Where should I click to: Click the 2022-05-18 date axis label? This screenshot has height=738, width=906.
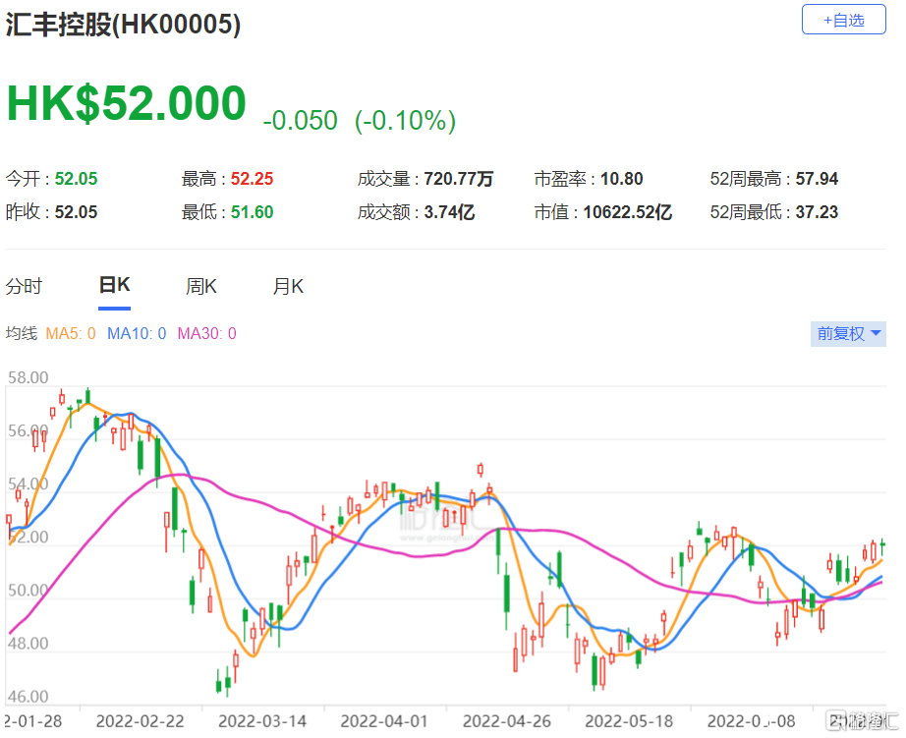point(629,721)
